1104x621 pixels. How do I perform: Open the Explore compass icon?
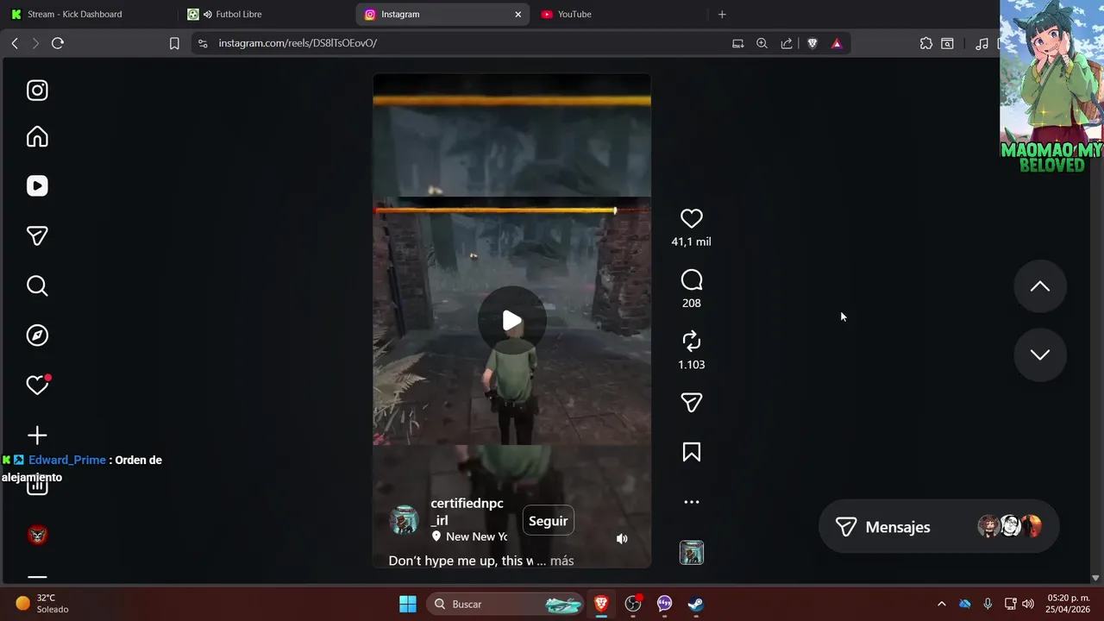coord(37,336)
